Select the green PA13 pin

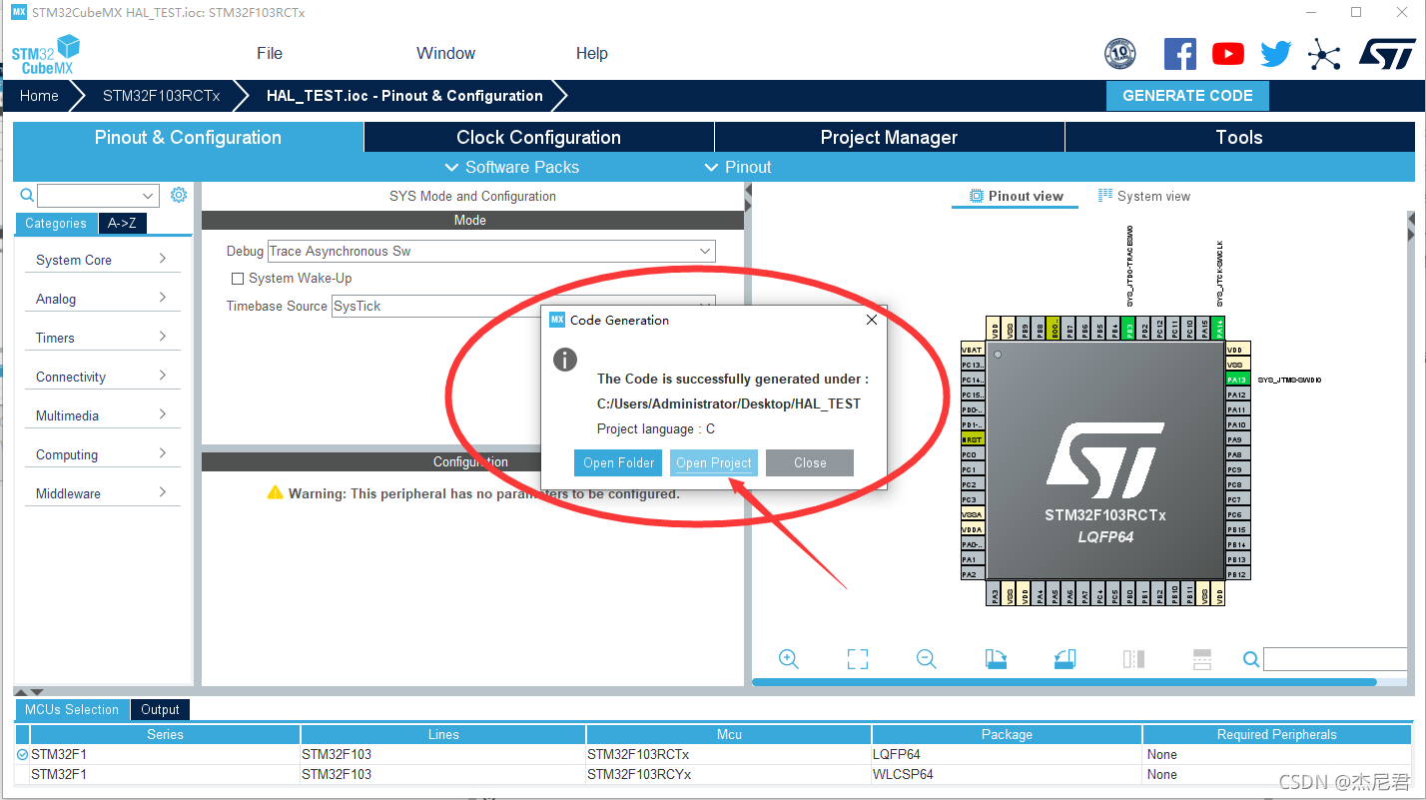1237,380
